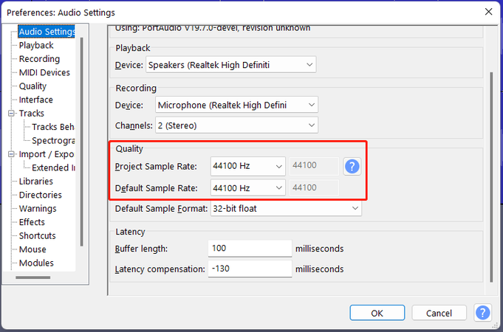Collapse the Import / Export tree node
Screen dimensions: 503x332
point(12,154)
